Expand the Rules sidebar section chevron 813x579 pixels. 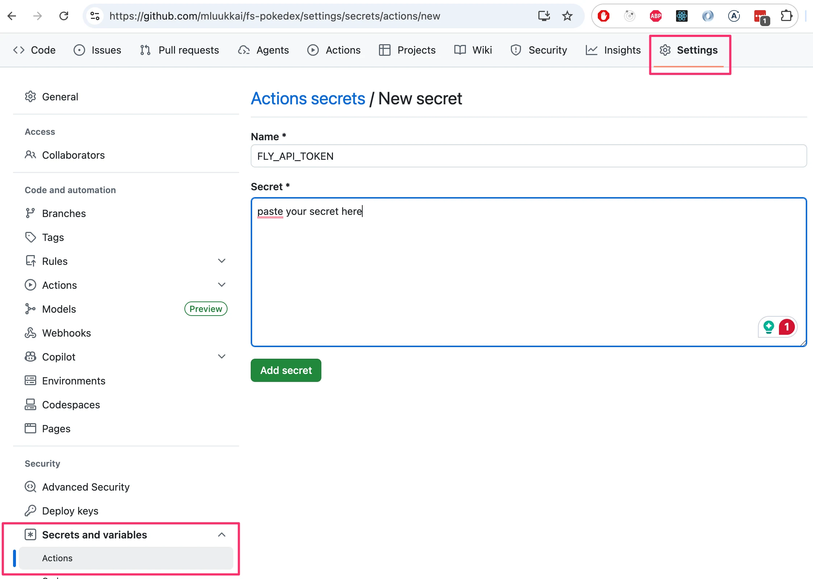point(222,261)
